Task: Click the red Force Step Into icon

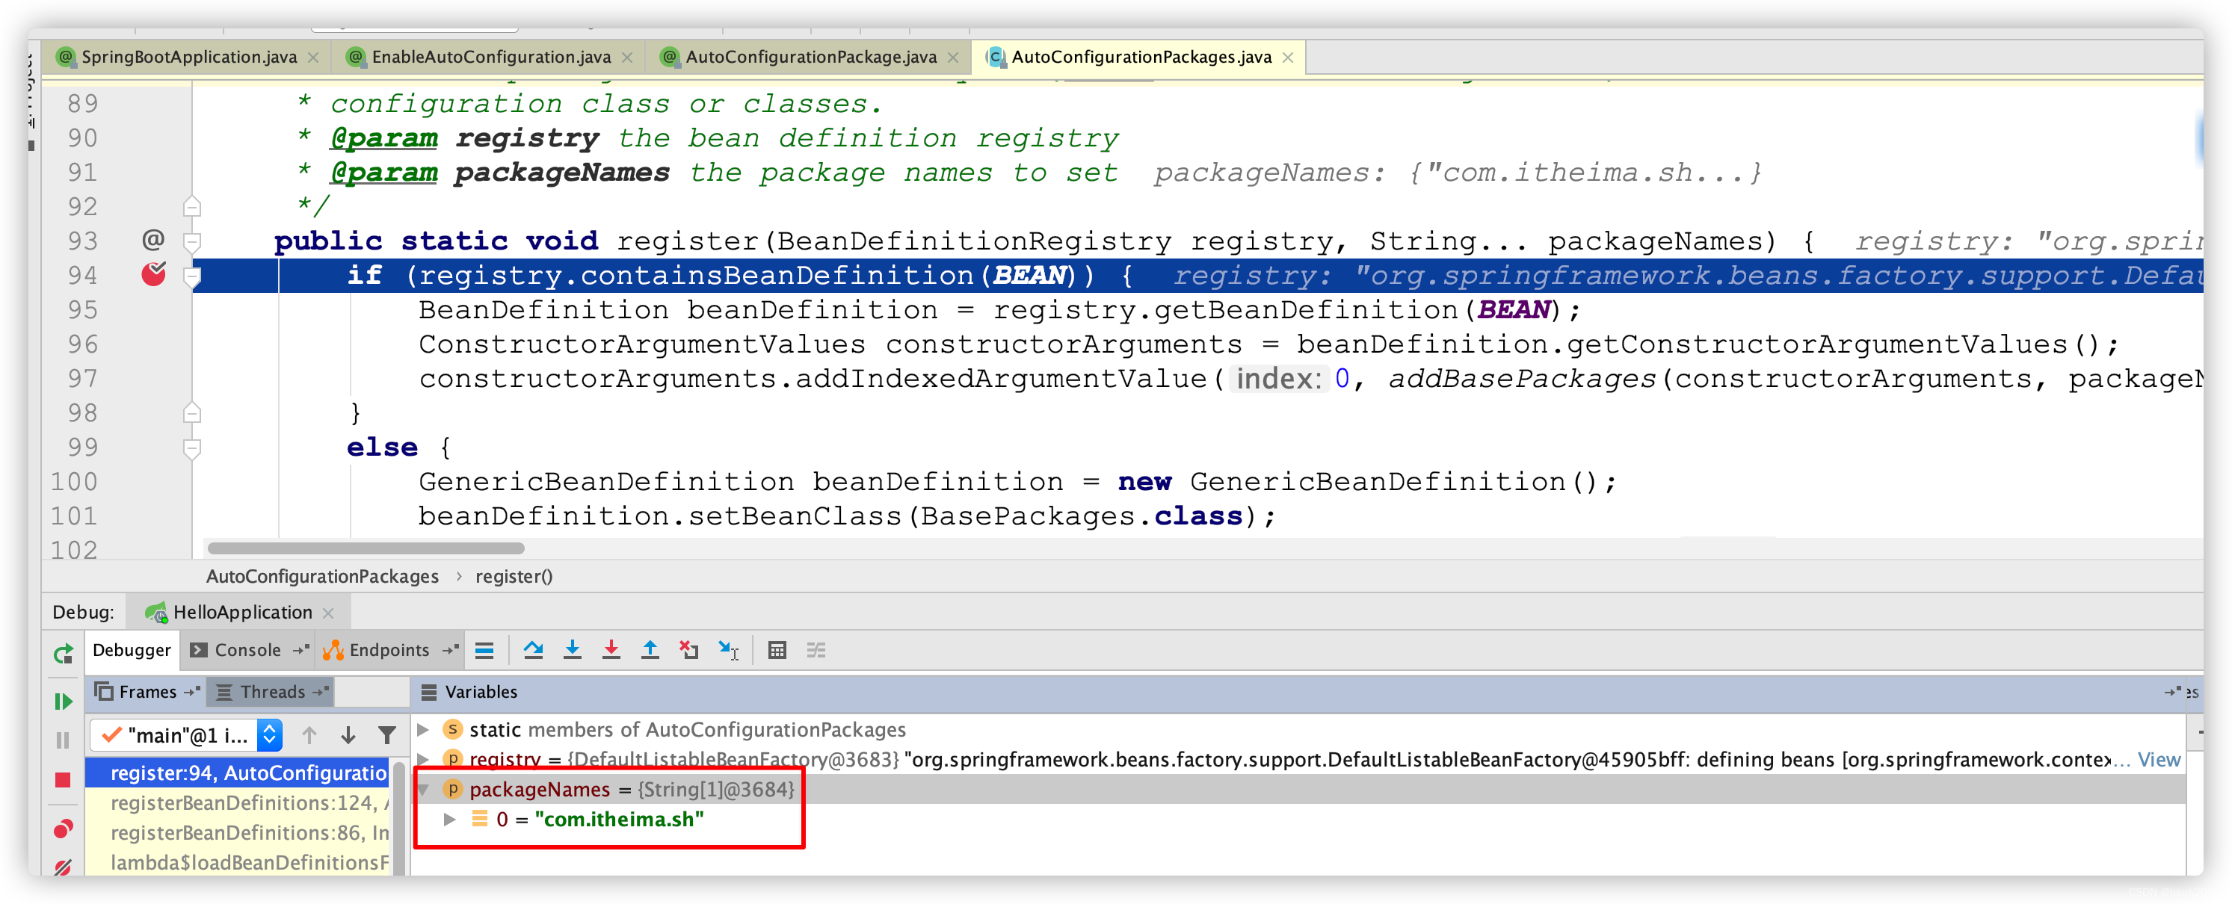Action: pyautogui.click(x=611, y=649)
